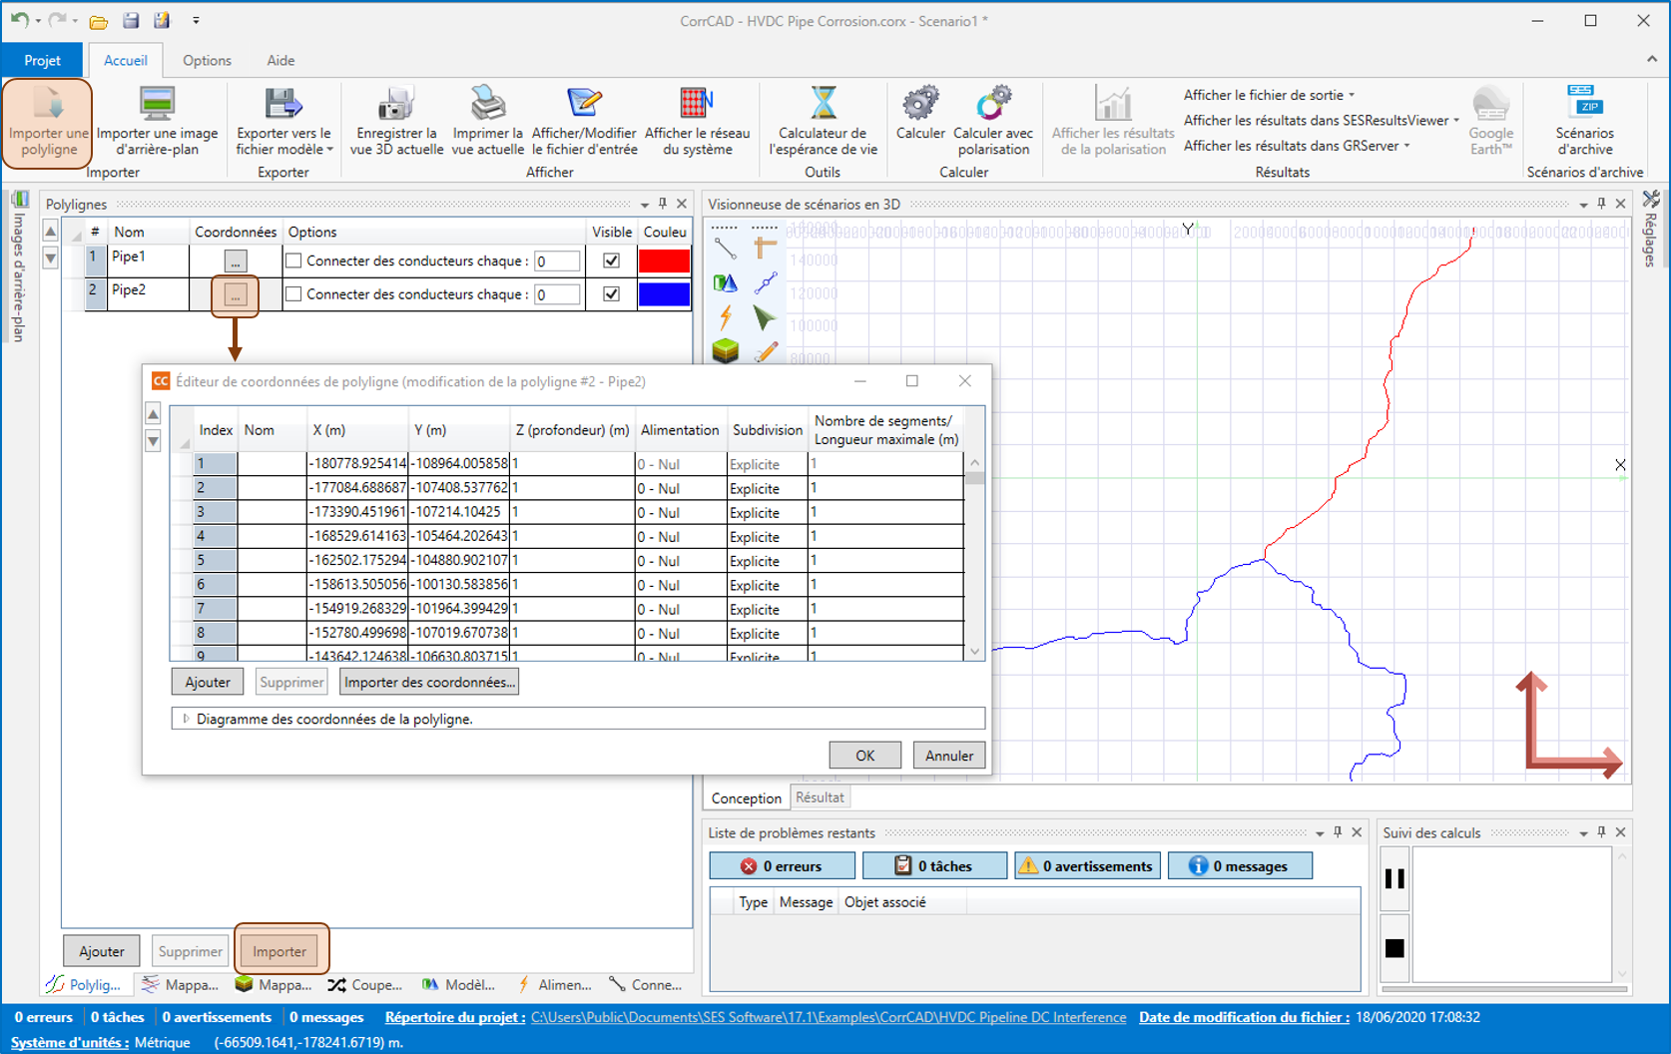The image size is (1671, 1054).
Task: Switch to the Alimen... bottom tab
Action: click(554, 985)
